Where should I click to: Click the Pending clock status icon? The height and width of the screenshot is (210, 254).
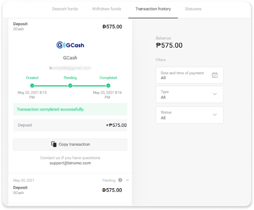[120, 180]
